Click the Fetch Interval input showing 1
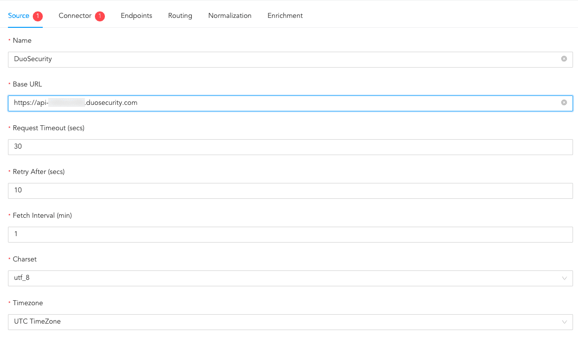The width and height of the screenshot is (578, 341). [x=290, y=234]
